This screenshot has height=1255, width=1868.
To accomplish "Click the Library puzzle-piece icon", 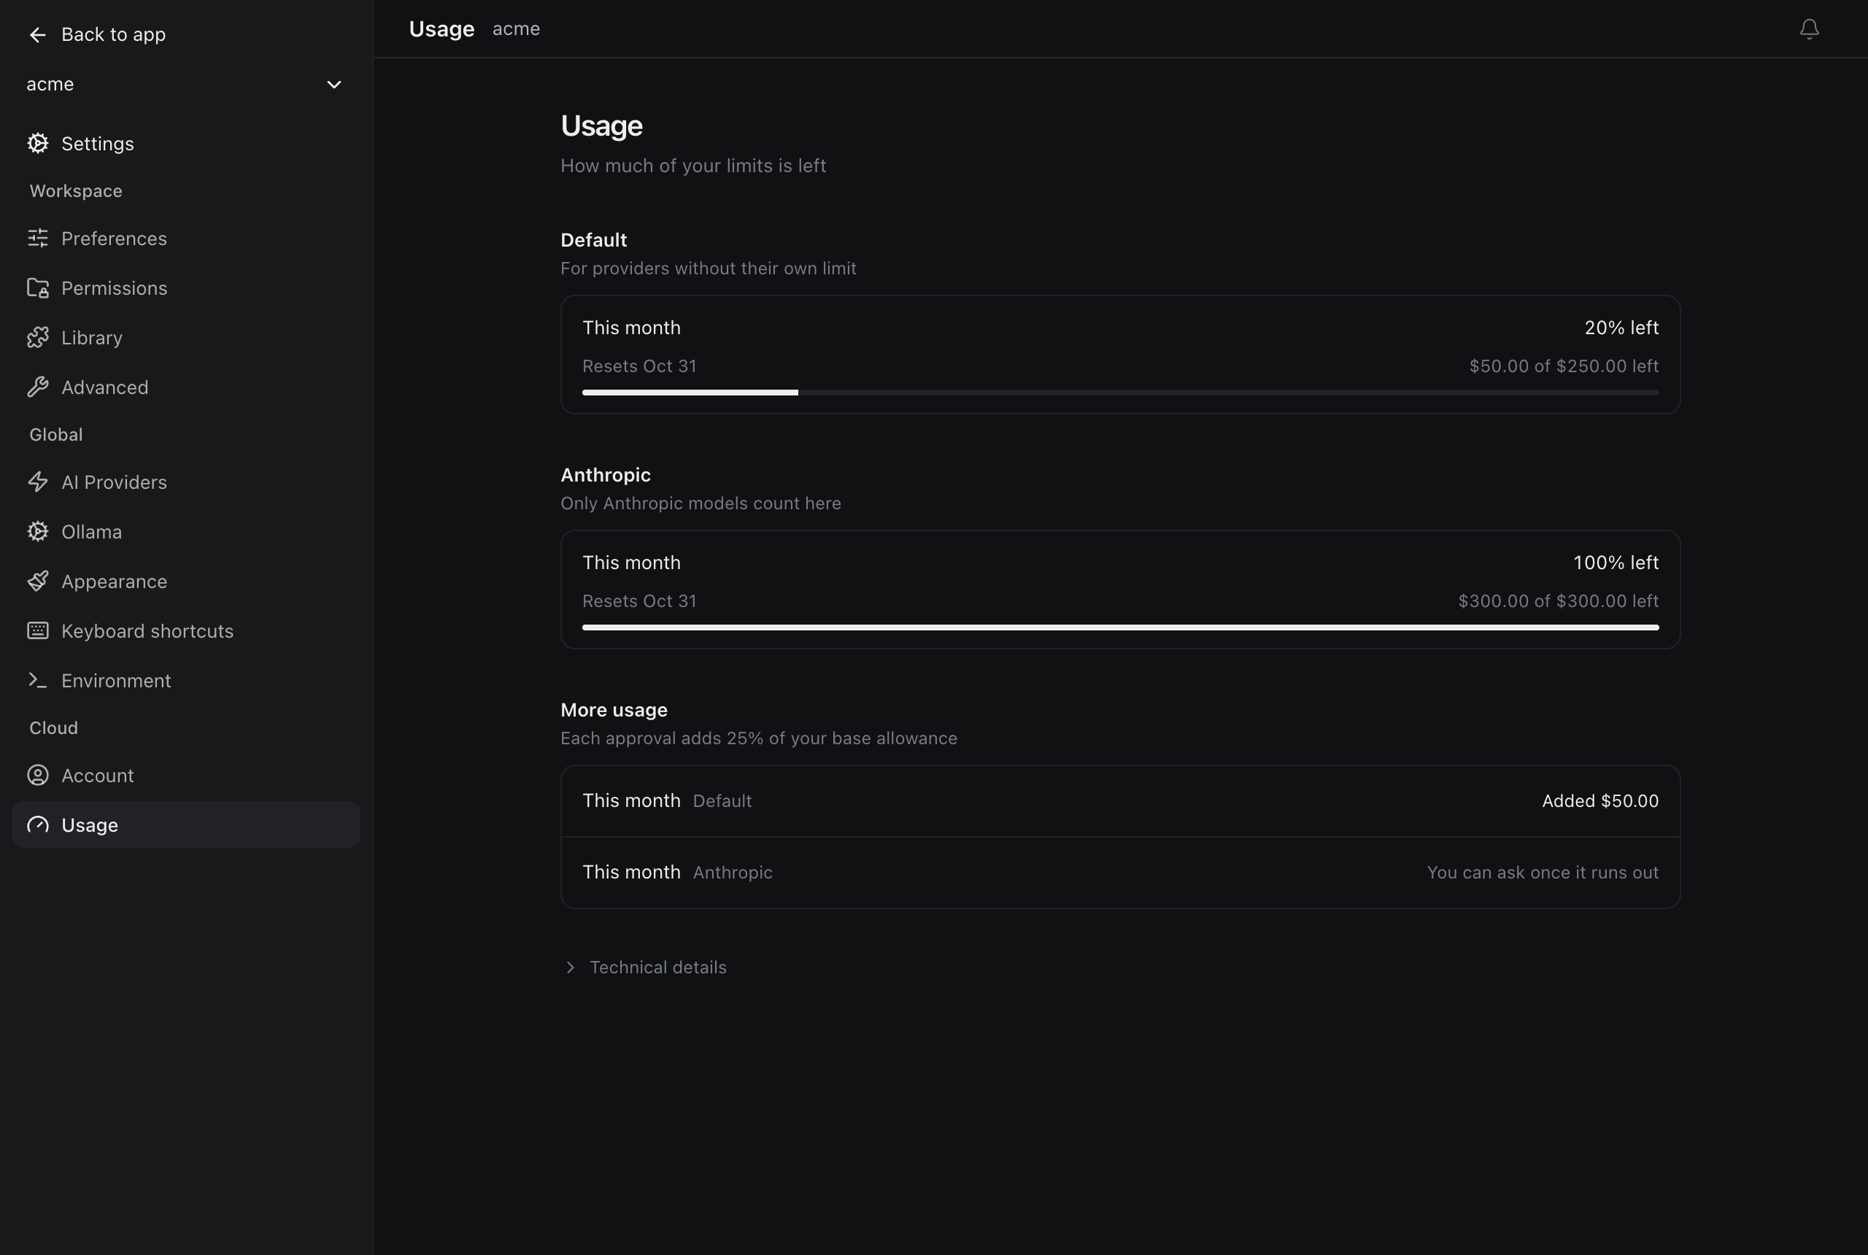I will click(x=38, y=338).
